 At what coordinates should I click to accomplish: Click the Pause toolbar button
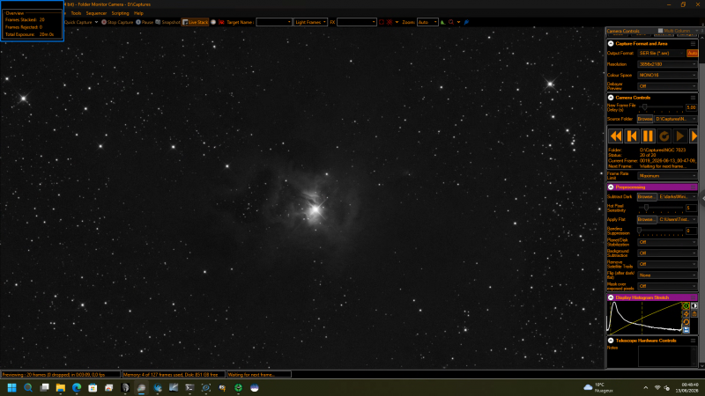point(145,22)
